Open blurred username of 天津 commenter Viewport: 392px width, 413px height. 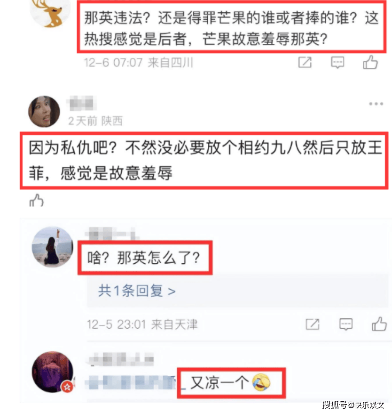(x=112, y=234)
